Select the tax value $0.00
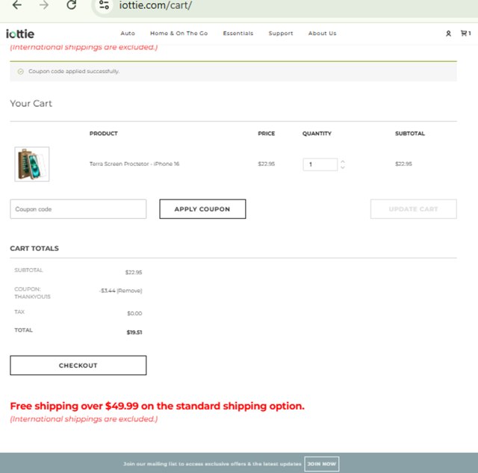The width and height of the screenshot is (478, 473). click(x=134, y=313)
